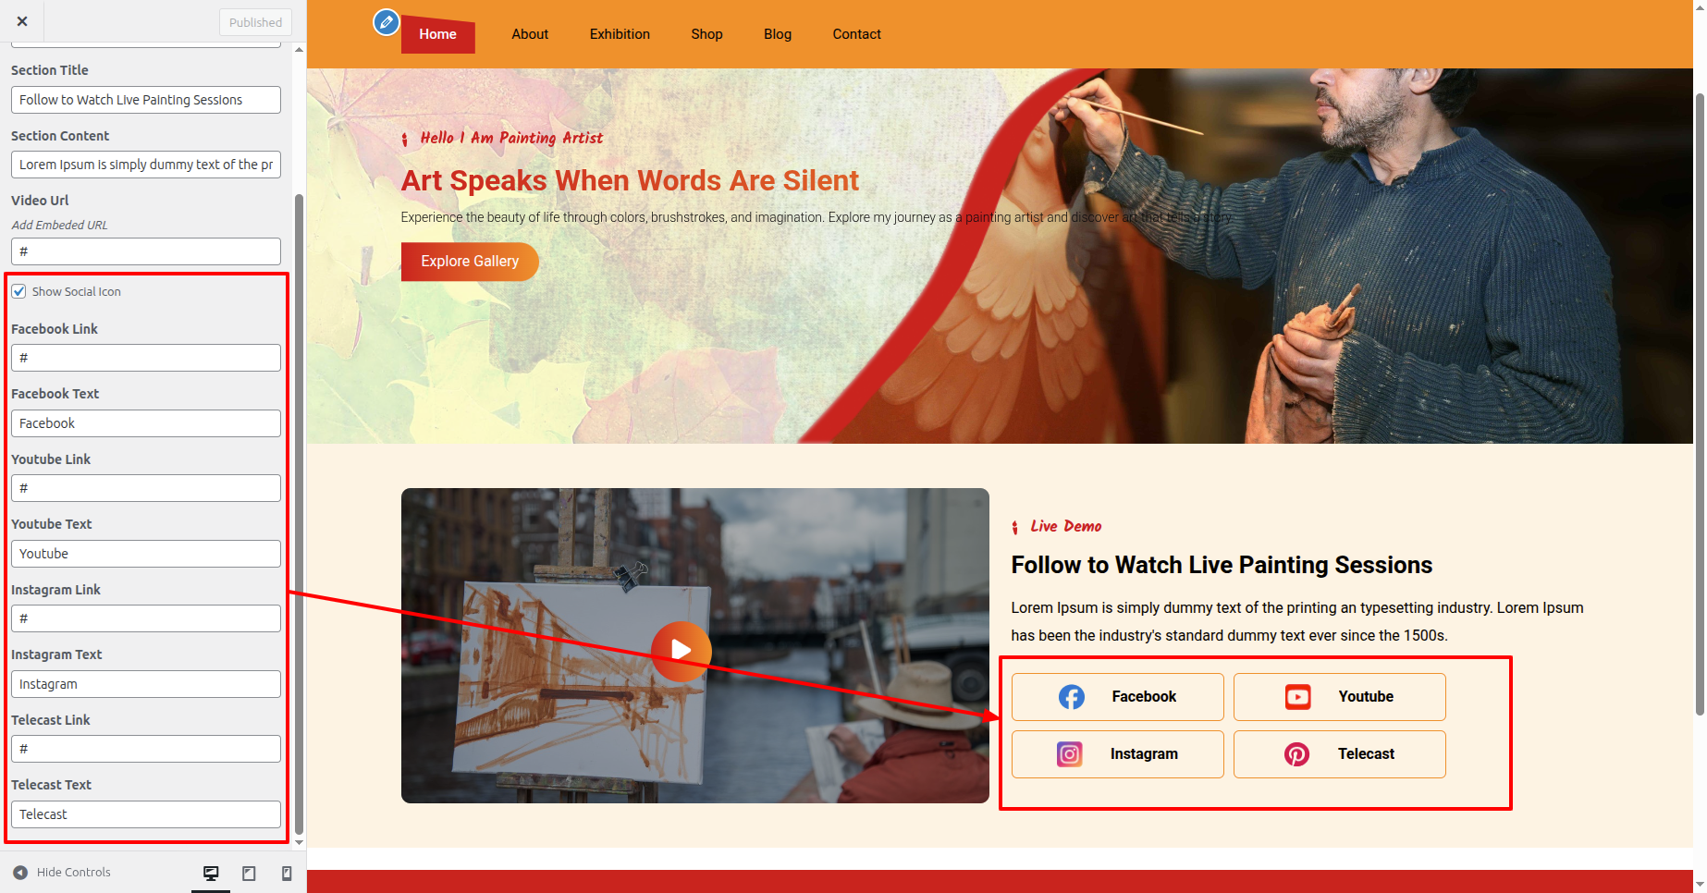
Task: Go to the Contact page link
Action: pos(856,34)
